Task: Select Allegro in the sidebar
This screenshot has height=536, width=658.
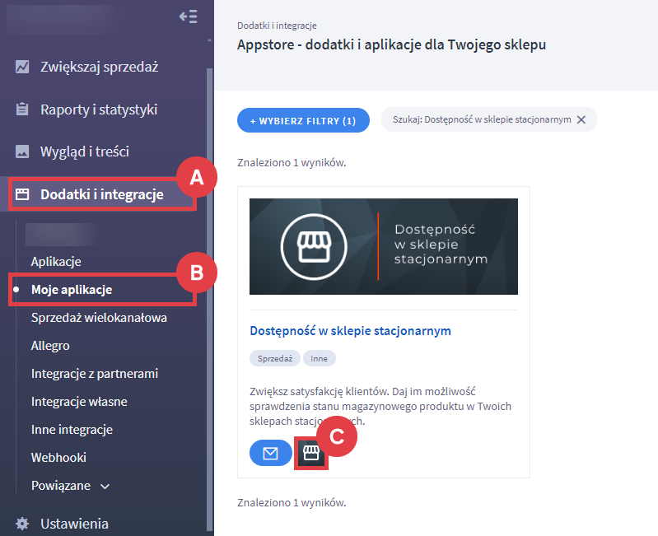Action: point(50,346)
